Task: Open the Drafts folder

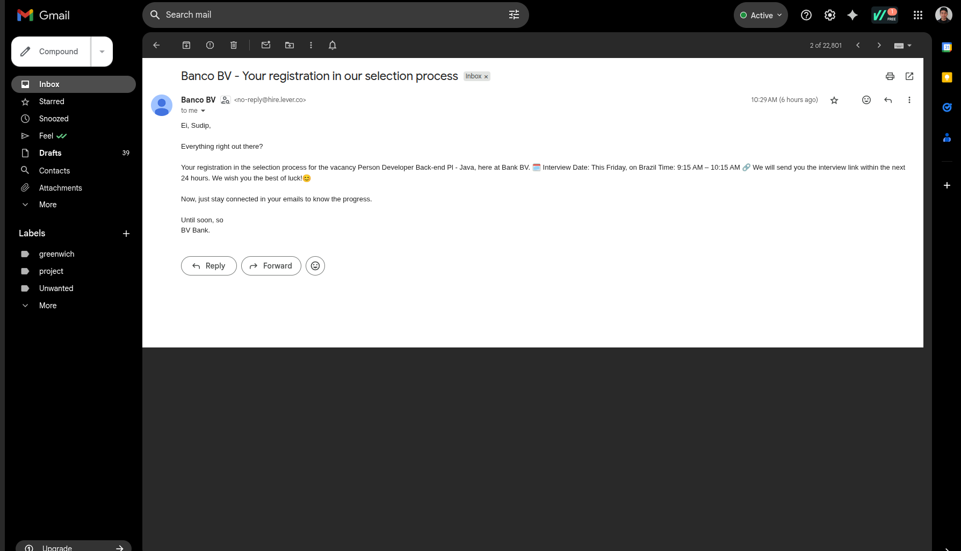Action: coord(74,153)
